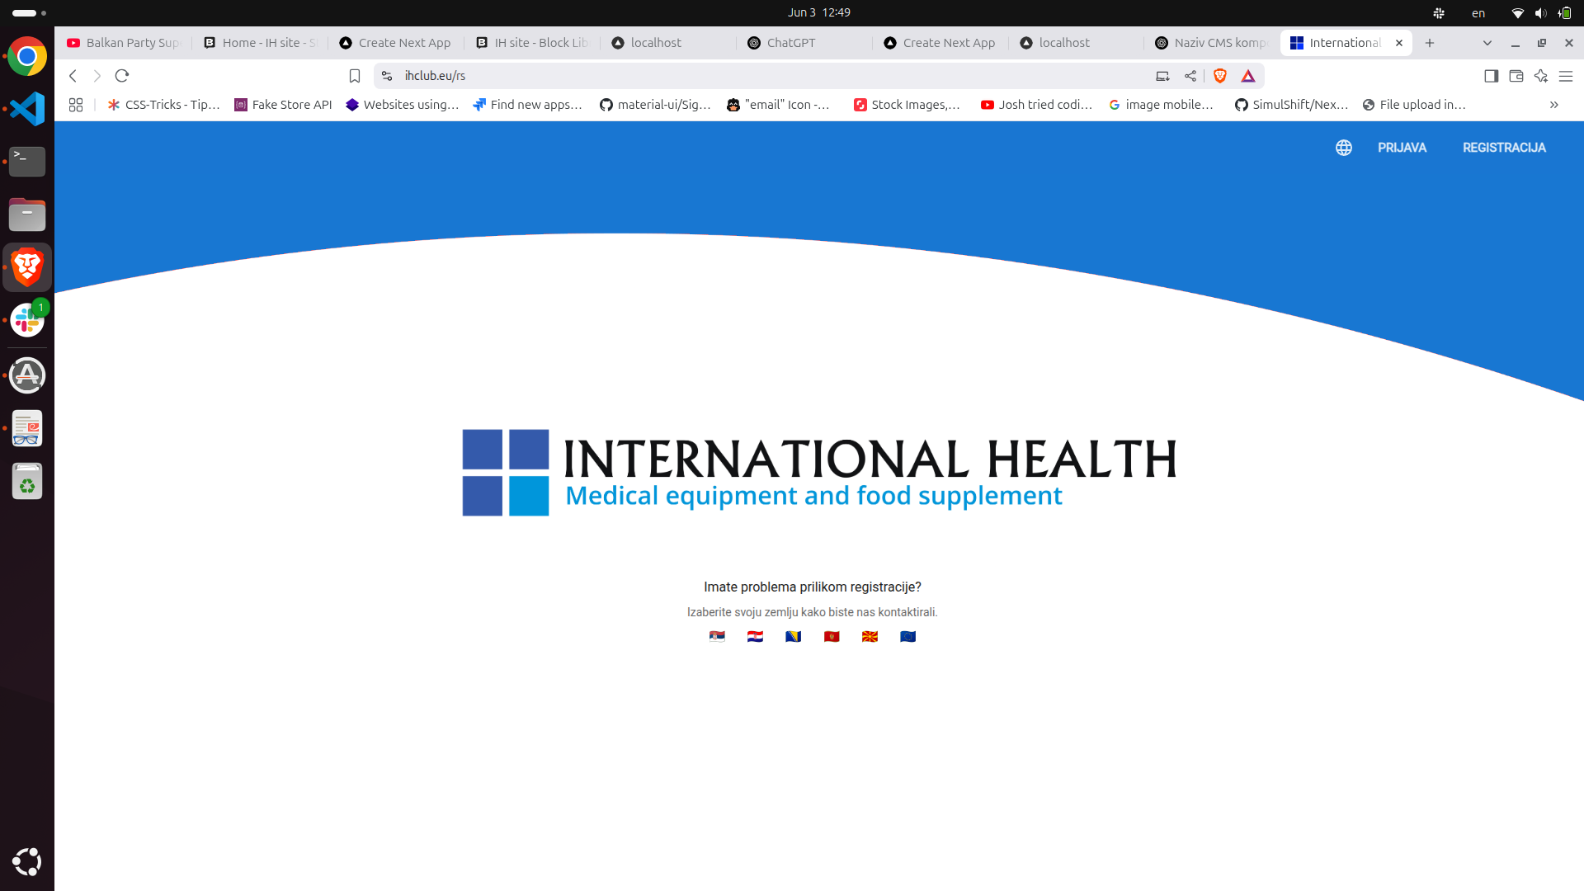
Task: Open the language globe selector
Action: pyautogui.click(x=1344, y=148)
